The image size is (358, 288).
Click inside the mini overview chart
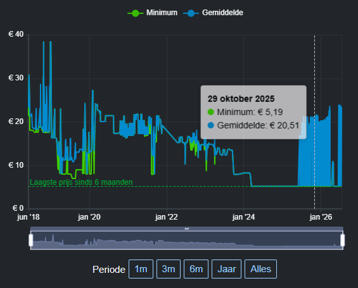click(x=187, y=241)
